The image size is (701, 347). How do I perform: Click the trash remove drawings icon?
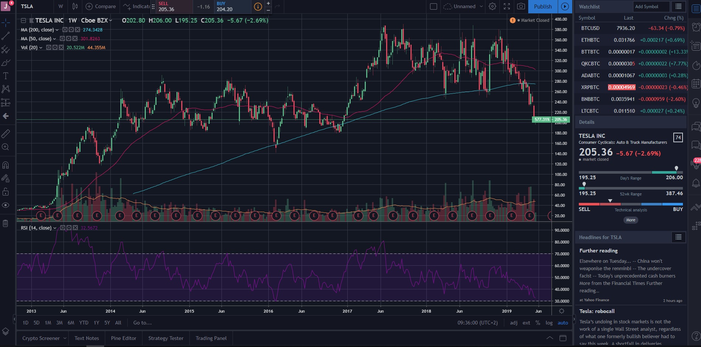(x=6, y=223)
